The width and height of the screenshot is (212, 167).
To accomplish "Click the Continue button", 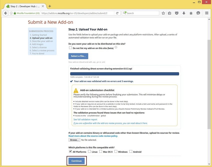I will pyautogui.click(x=77, y=161).
